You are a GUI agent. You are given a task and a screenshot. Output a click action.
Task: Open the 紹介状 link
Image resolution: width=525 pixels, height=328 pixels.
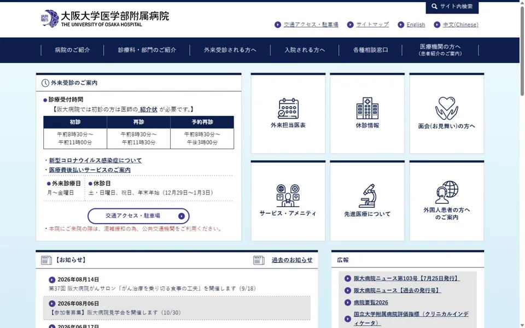tap(148, 109)
